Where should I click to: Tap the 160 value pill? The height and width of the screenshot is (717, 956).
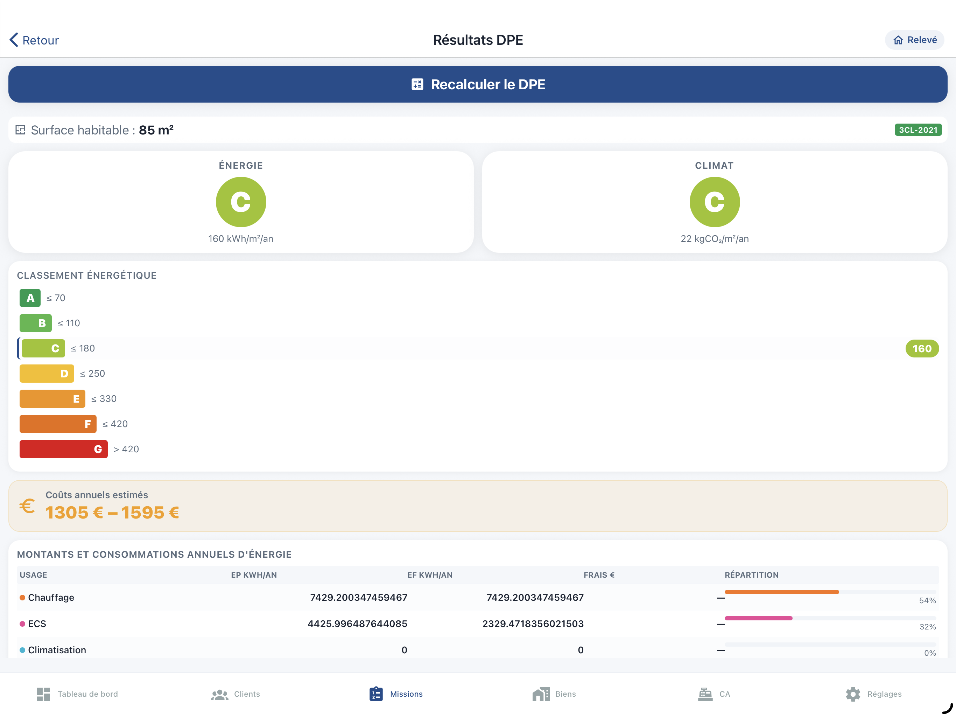click(921, 349)
